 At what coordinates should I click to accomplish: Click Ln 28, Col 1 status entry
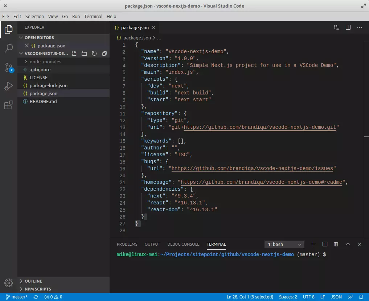click(x=250, y=297)
